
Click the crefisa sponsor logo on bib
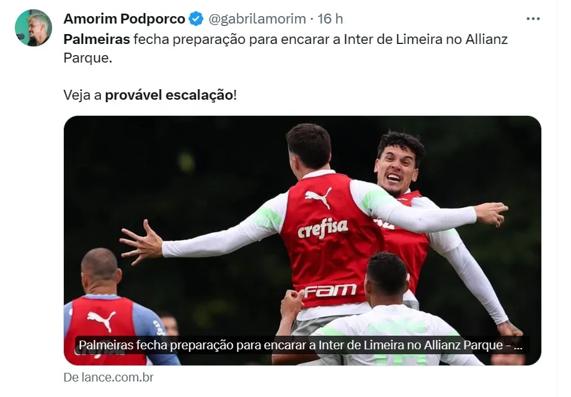322,228
